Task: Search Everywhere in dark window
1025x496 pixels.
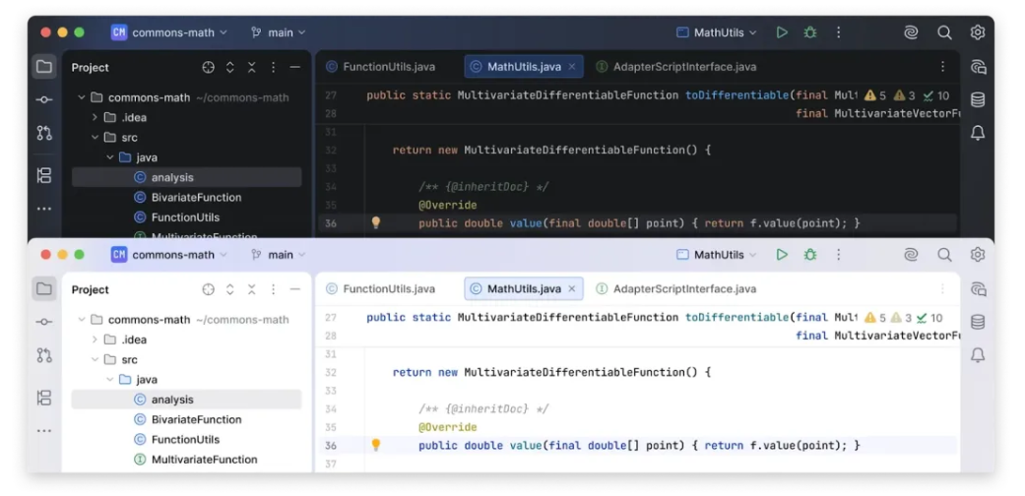Action: (944, 32)
